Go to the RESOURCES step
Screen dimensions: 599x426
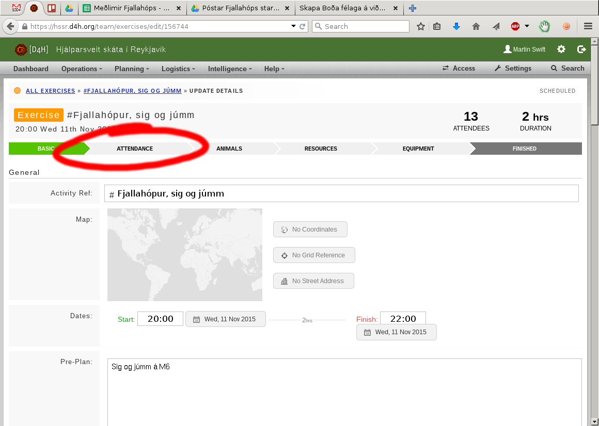321,149
